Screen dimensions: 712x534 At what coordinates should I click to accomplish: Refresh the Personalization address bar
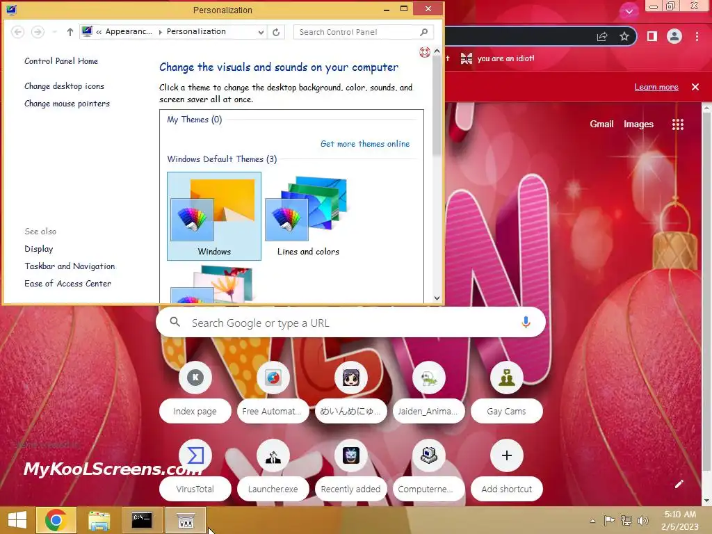276,32
